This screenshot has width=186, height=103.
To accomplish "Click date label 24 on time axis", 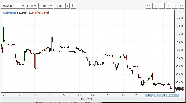I will 93,95.
